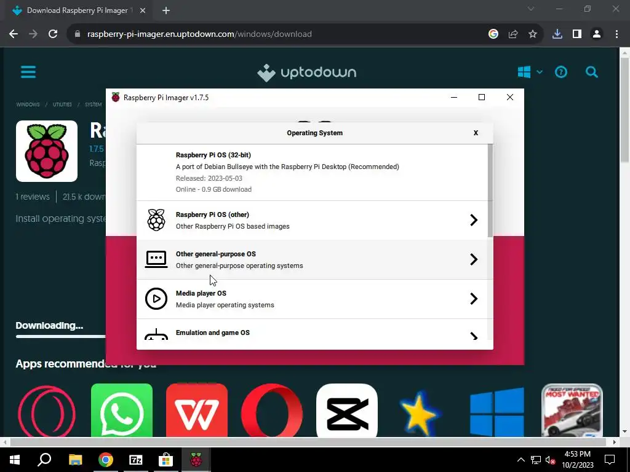
Task: Click the gamepad icon for Emulation OS
Action: 156,335
